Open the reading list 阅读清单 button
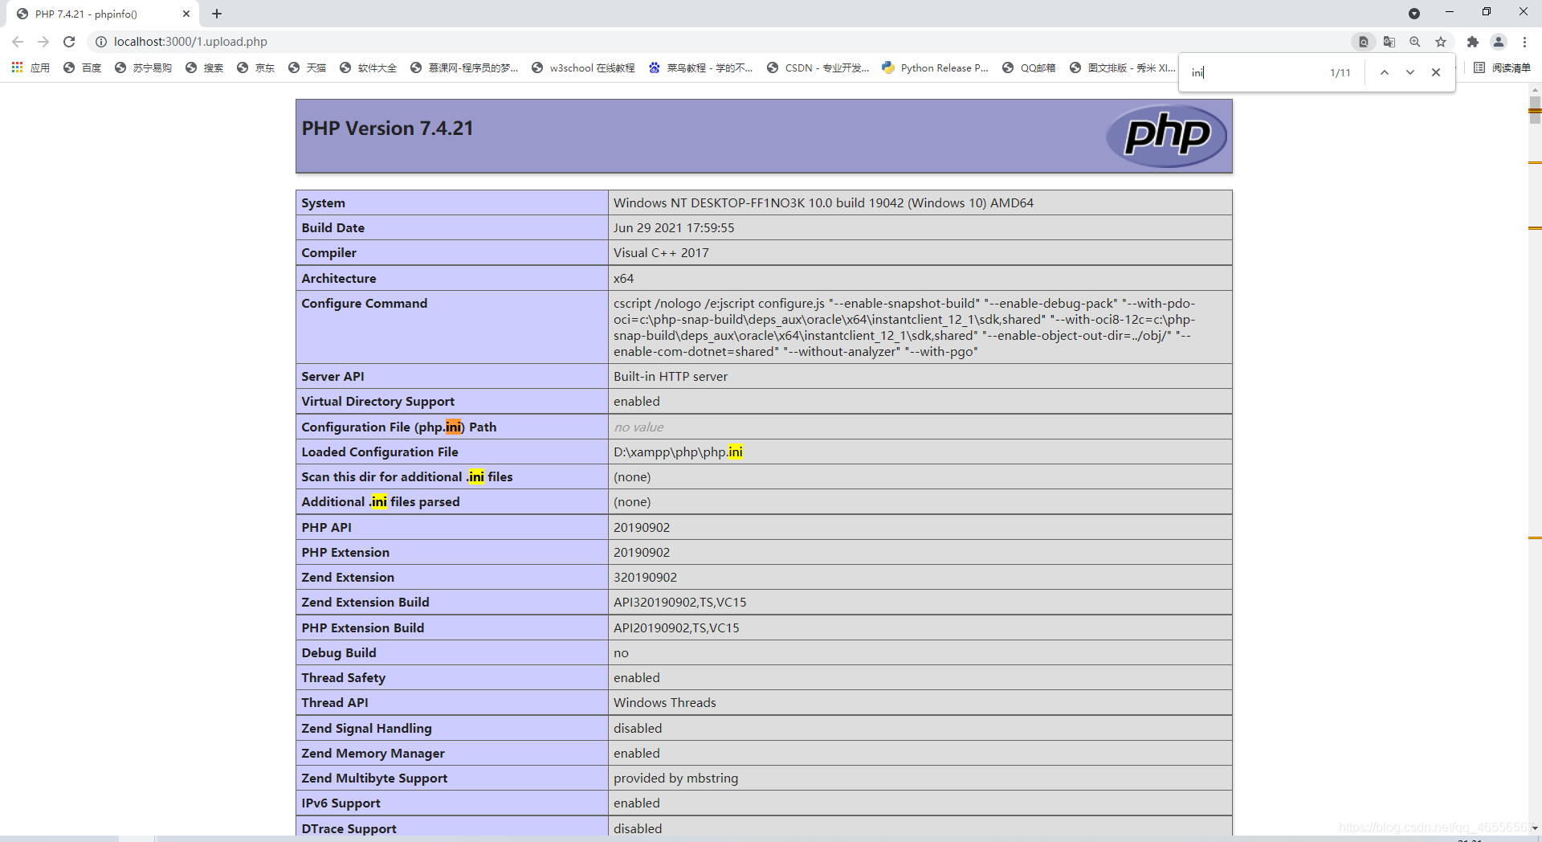Image resolution: width=1542 pixels, height=842 pixels. pos(1503,67)
